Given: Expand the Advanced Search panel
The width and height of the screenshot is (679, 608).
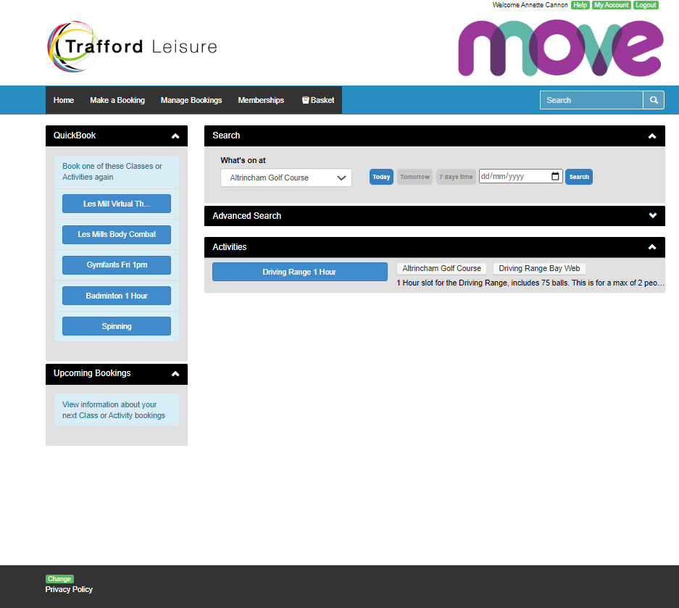Looking at the screenshot, I should (653, 216).
